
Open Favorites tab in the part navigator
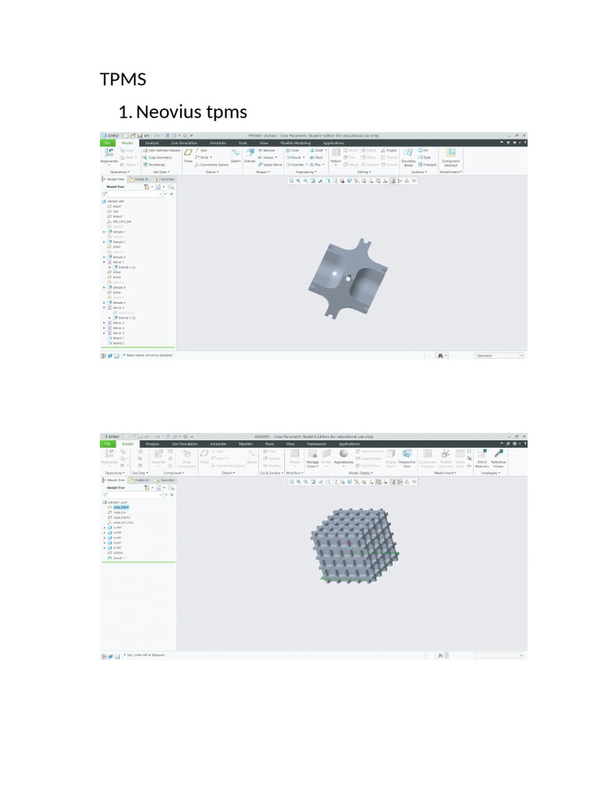coord(165,179)
